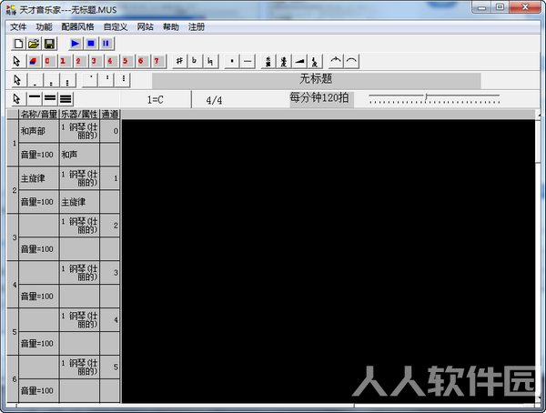Select the 和声部 track name cell
This screenshot has height=413, width=546.
coord(38,131)
